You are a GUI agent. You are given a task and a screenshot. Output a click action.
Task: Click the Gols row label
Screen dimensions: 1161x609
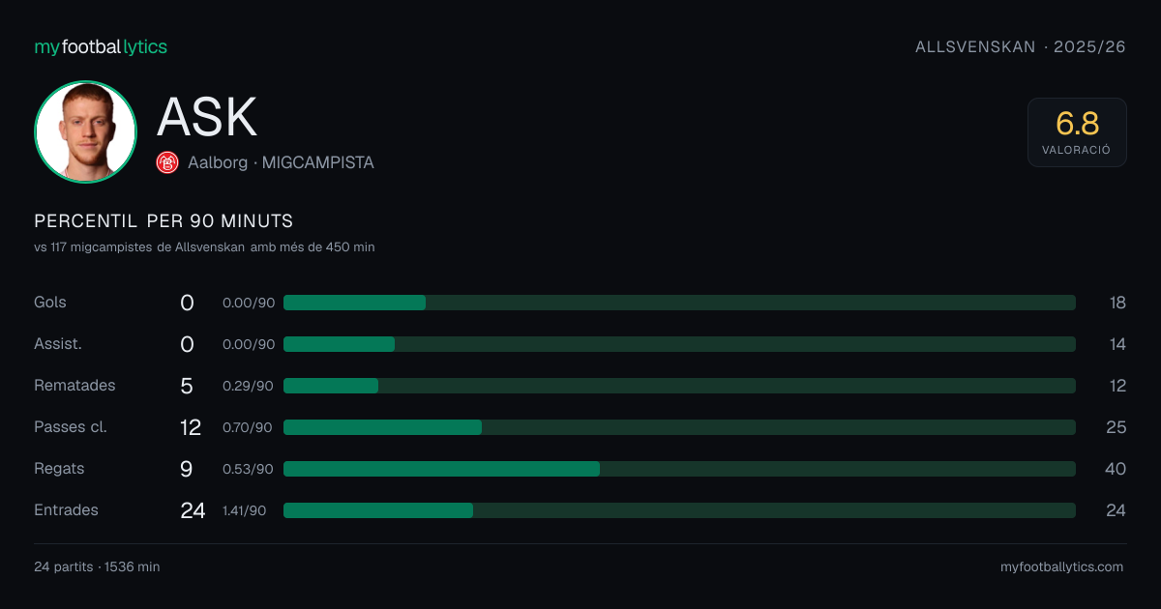click(50, 303)
